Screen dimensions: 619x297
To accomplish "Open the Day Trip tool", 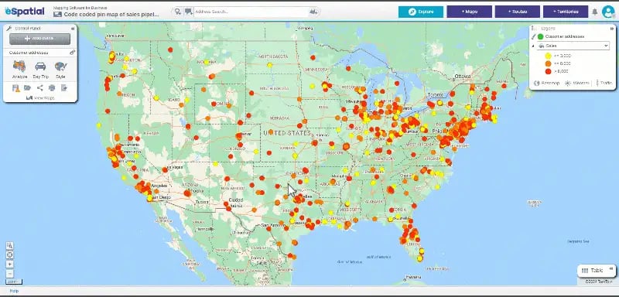I will [x=40, y=69].
